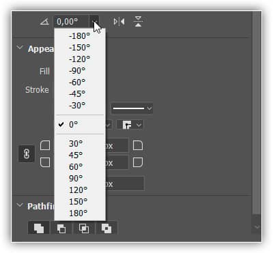Select the Minus Front pathfinder icon

point(61,228)
